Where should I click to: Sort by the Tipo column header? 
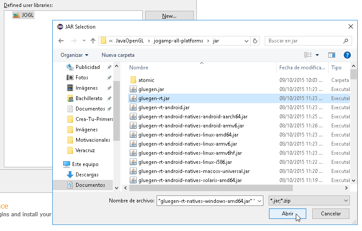point(336,68)
